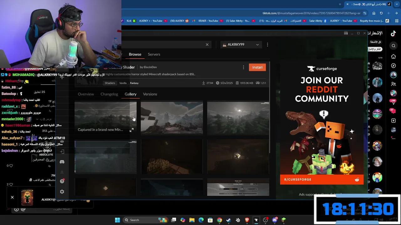The width and height of the screenshot is (401, 225).
Task: Open Salar Alkrky Facebook bookmark
Action: click(x=318, y=21)
